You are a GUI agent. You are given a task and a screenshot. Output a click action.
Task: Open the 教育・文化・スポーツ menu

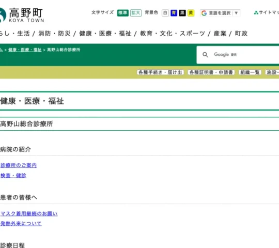click(173, 34)
